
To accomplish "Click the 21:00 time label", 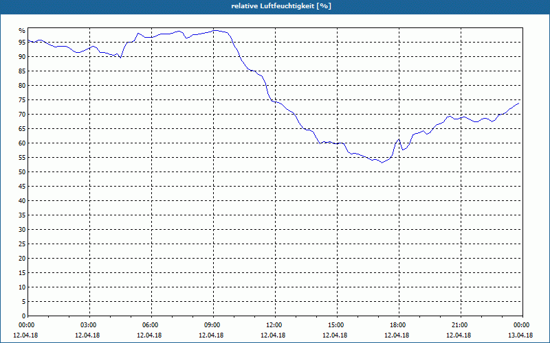I will pyautogui.click(x=461, y=325).
